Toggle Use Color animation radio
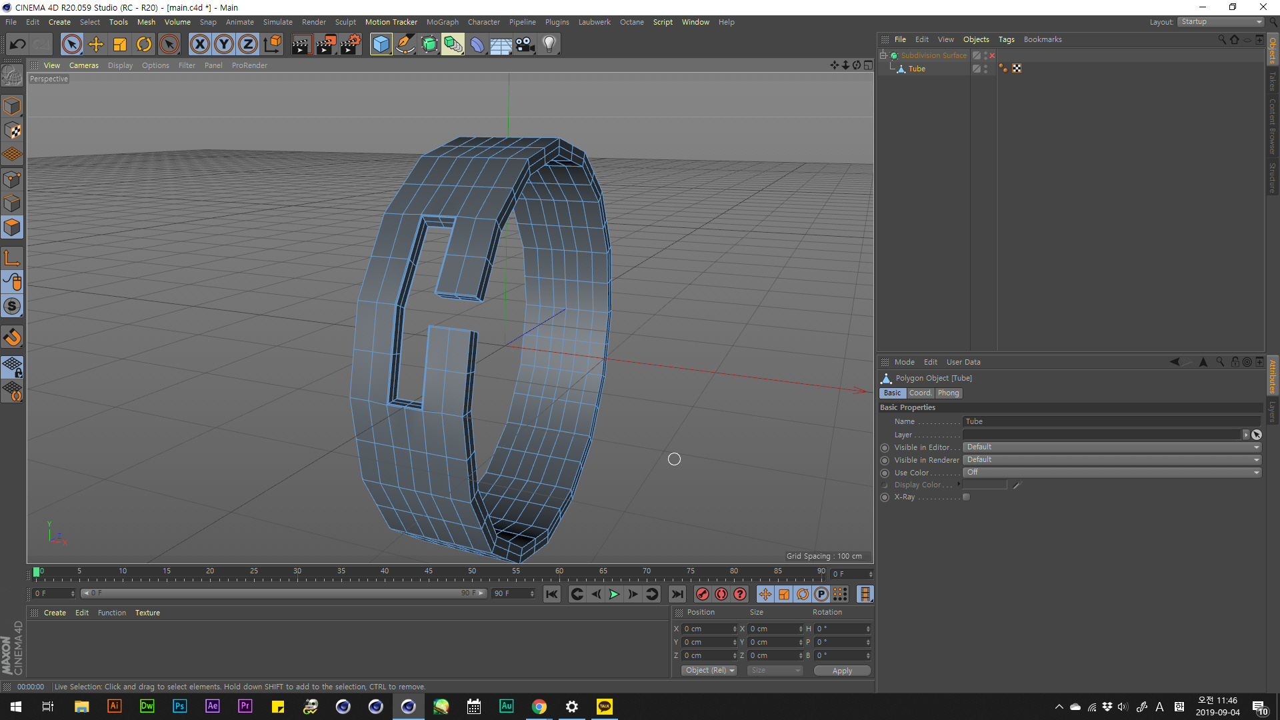1280x720 pixels. coord(885,473)
